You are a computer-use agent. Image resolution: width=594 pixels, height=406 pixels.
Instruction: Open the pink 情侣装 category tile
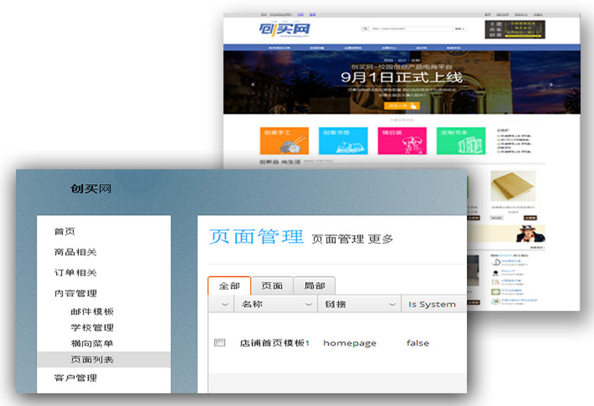[x=402, y=141]
